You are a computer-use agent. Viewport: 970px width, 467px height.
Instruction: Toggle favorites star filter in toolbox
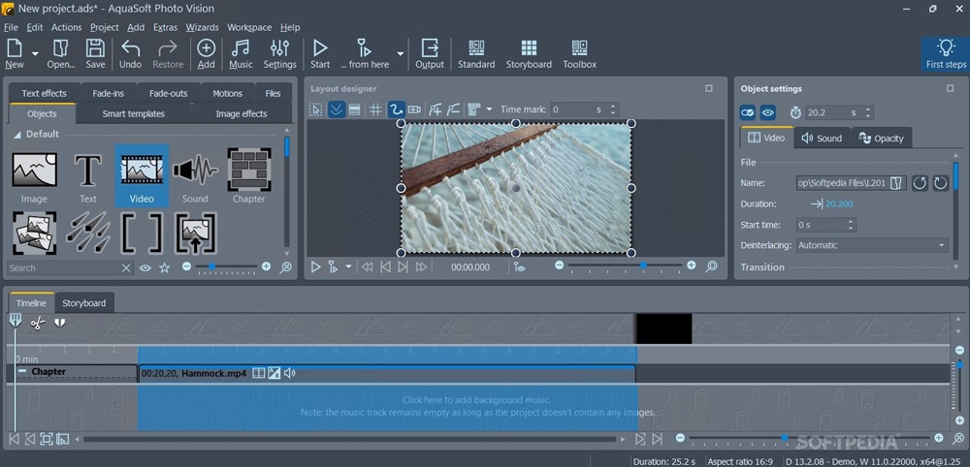[165, 268]
